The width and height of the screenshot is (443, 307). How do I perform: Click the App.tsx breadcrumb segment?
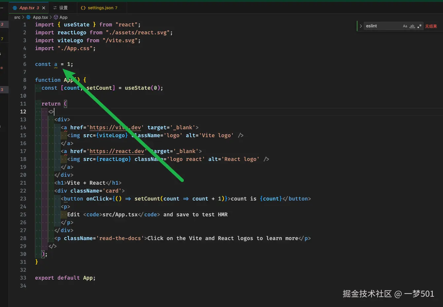pos(40,17)
